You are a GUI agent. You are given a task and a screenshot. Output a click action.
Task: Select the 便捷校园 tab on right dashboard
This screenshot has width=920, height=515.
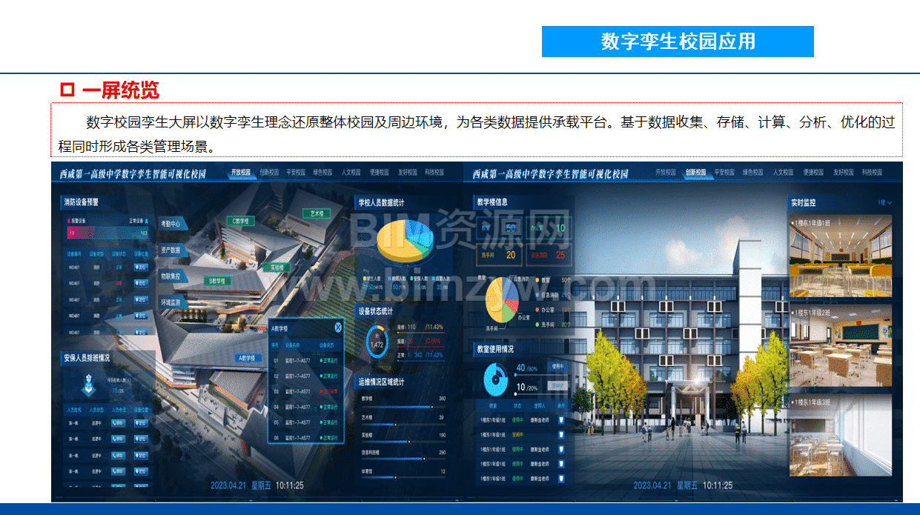(813, 173)
